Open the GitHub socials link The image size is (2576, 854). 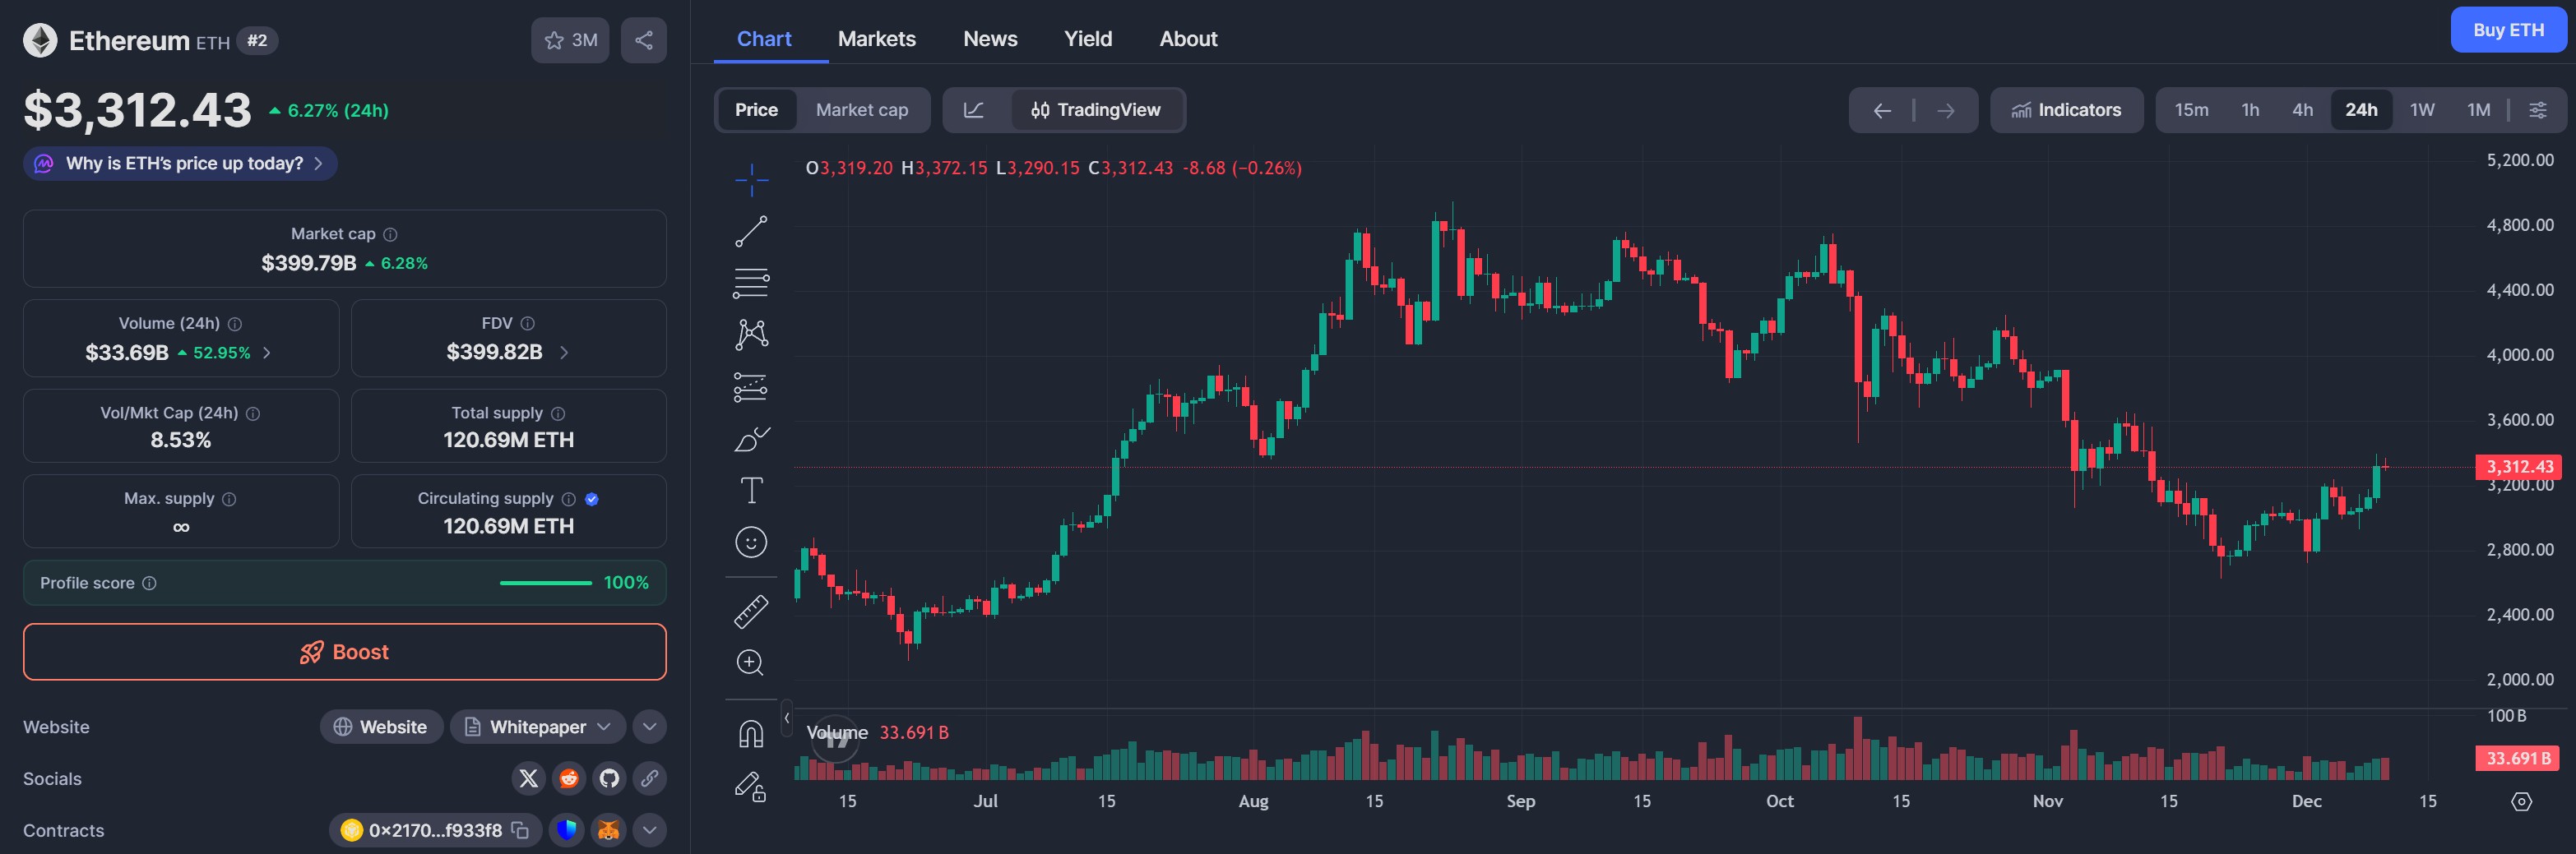(x=609, y=778)
